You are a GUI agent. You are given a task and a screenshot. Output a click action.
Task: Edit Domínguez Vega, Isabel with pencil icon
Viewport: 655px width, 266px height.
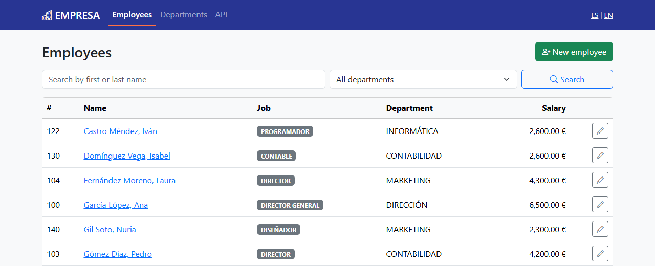[600, 156]
